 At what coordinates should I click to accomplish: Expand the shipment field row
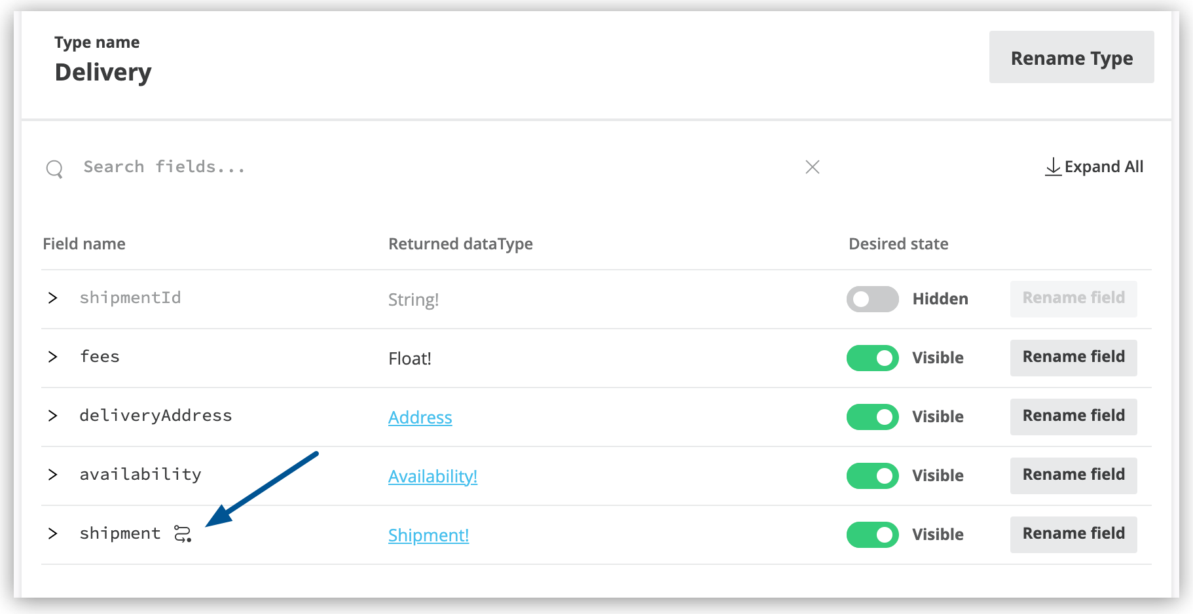click(x=52, y=533)
